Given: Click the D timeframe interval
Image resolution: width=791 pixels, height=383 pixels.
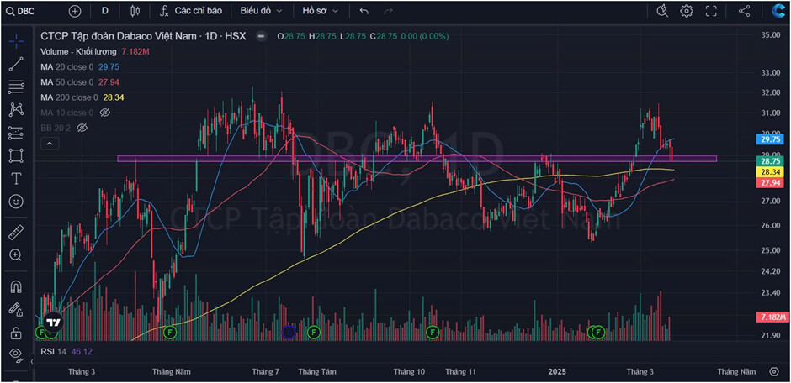Looking at the screenshot, I should 104,11.
